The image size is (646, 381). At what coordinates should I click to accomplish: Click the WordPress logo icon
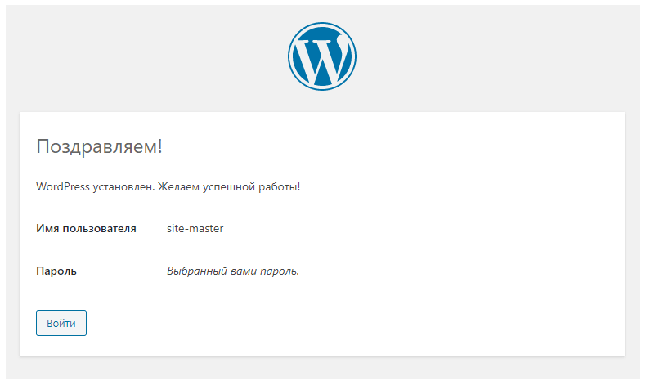click(322, 56)
